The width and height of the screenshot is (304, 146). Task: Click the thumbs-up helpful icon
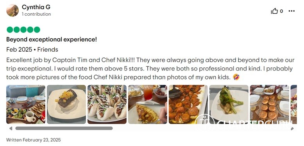(x=274, y=11)
